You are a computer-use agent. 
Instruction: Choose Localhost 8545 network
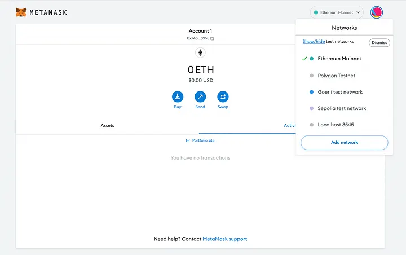pos(336,125)
